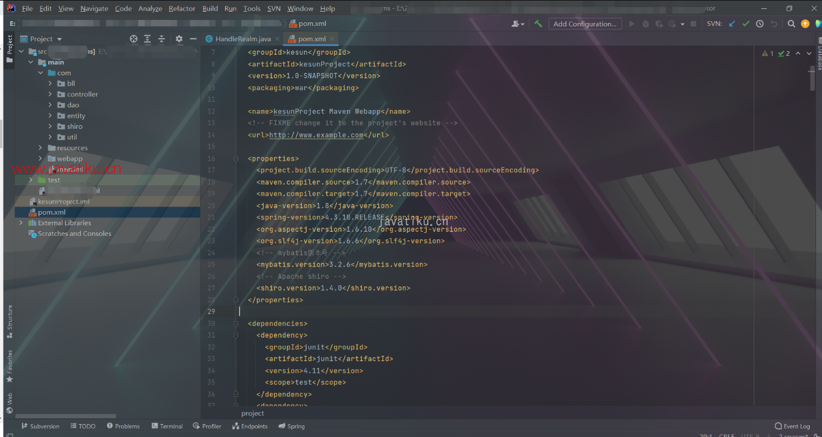Click SVN Commit green checkmark
This screenshot has width=822, height=437.
point(746,24)
